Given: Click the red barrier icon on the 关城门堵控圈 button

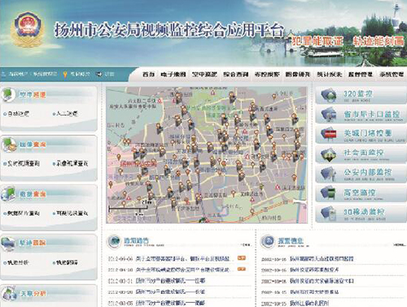Looking at the screenshot, I should click(x=329, y=134).
